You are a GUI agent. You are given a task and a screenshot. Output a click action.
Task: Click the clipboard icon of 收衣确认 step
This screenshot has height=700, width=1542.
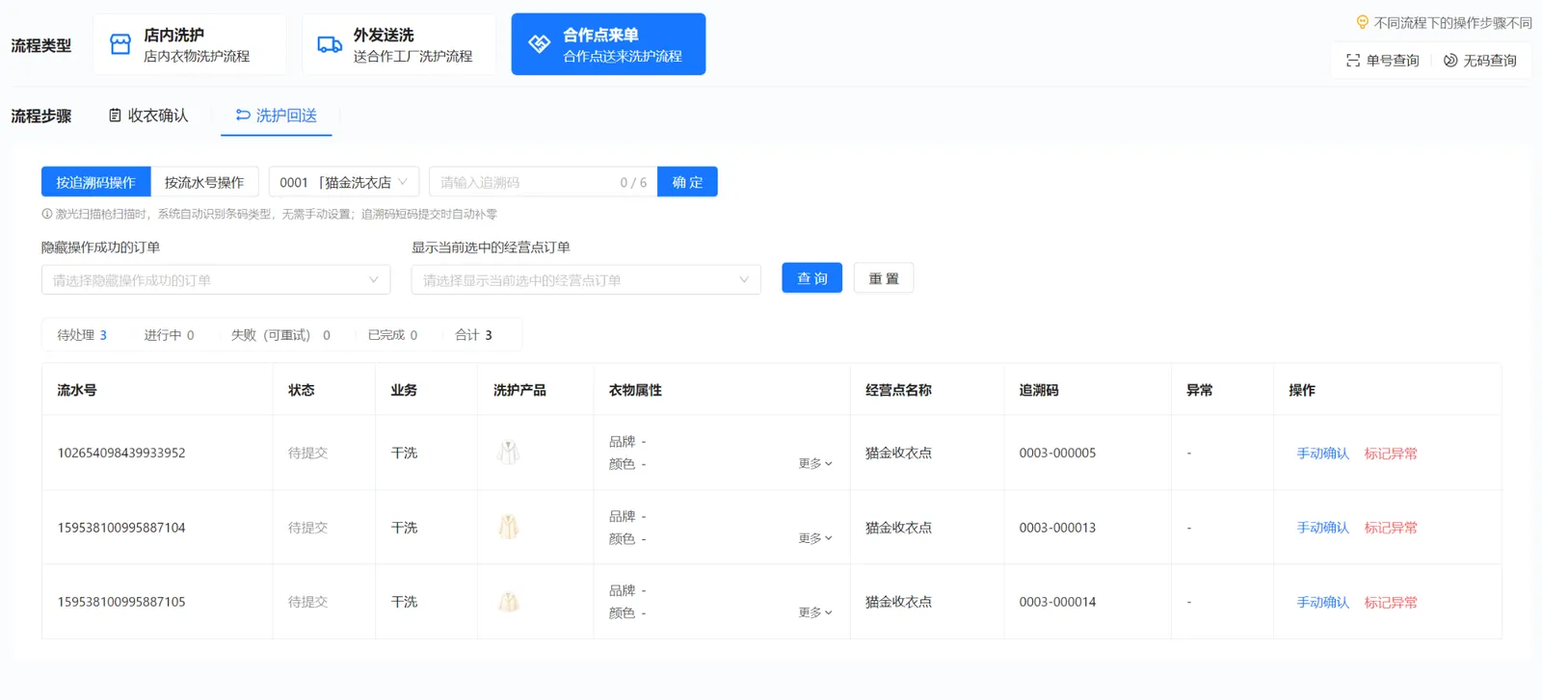pyautogui.click(x=116, y=116)
